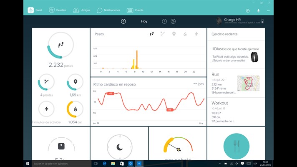Screen dimensions: 297x167
Task: Click the 2.232 pasos steps progress ring
Action: (60, 45)
